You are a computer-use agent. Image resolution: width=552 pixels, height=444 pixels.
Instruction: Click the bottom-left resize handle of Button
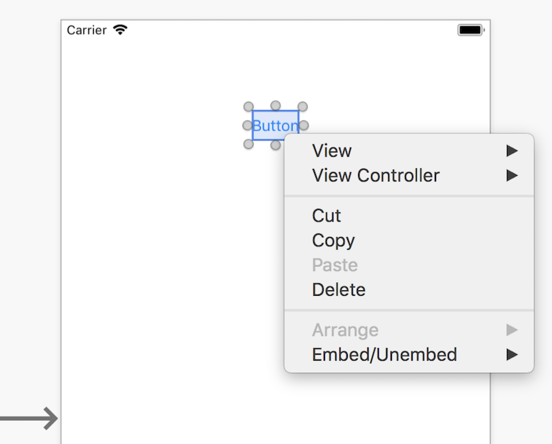[x=248, y=144]
